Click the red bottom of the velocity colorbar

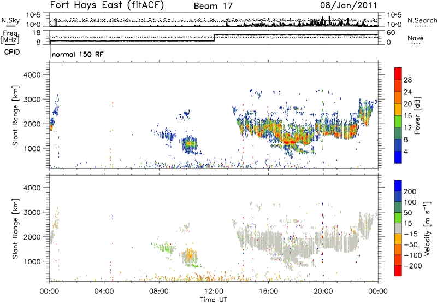pos(398,271)
